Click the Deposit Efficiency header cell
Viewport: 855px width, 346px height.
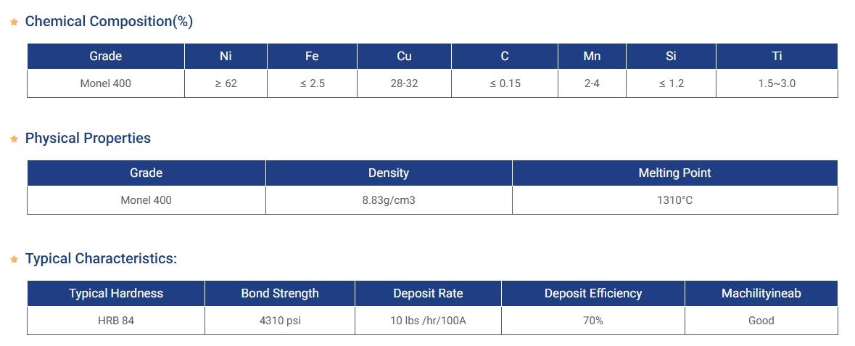point(593,294)
